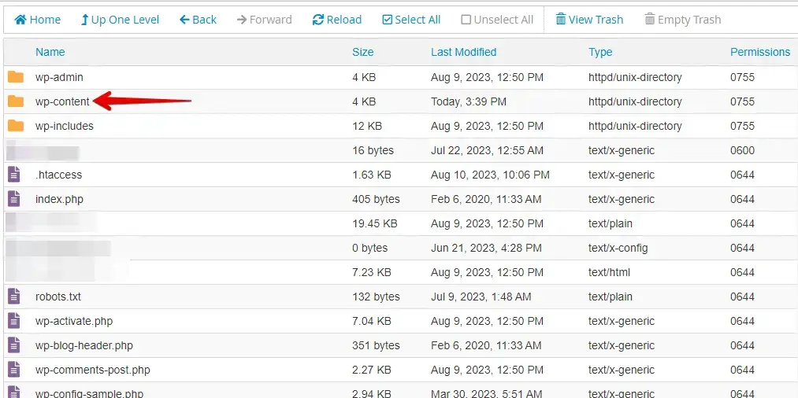Click the robots.txt file icon

(14, 297)
